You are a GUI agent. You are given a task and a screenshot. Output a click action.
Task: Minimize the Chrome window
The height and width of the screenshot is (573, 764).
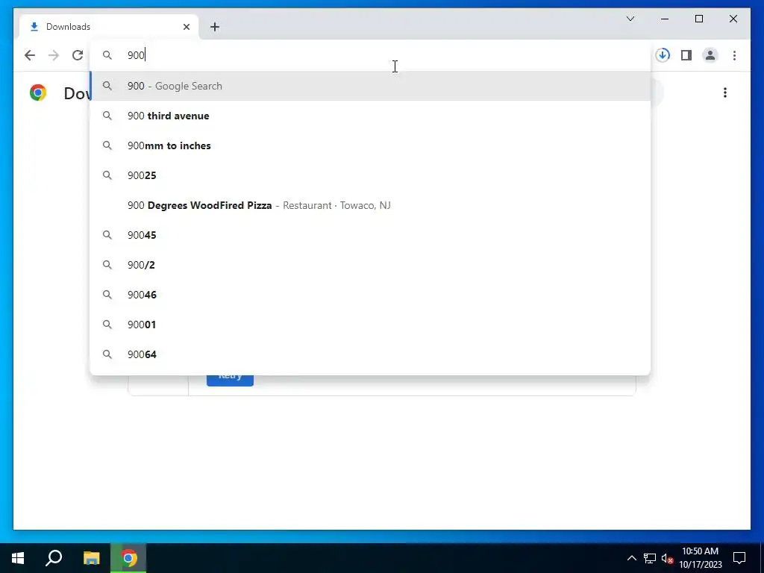(x=665, y=19)
